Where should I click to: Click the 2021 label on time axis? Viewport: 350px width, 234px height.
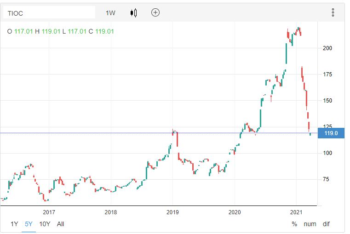point(296,212)
